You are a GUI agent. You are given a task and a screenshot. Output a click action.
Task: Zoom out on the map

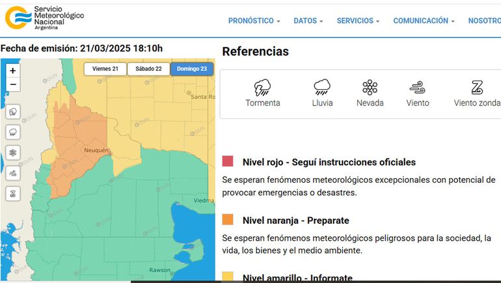pos(13,85)
